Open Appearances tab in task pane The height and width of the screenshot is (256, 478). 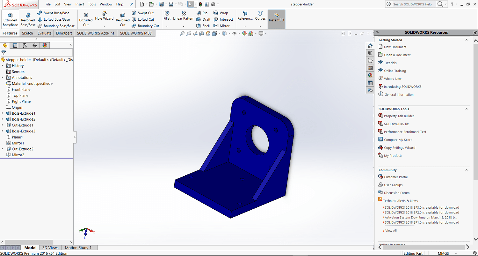(370, 75)
